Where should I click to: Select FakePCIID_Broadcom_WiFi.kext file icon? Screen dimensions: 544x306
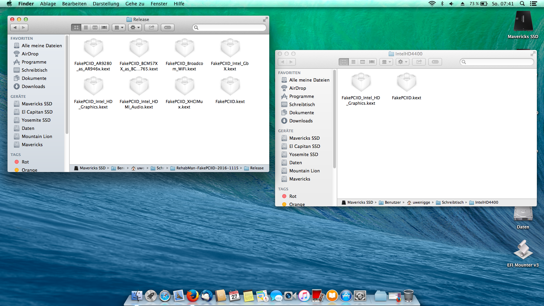point(184,49)
